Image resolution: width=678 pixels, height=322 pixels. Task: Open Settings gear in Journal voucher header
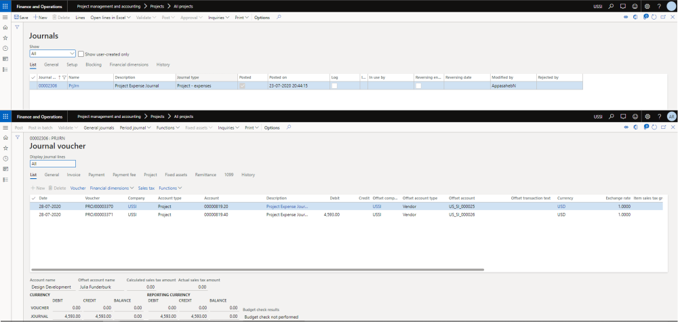click(647, 117)
